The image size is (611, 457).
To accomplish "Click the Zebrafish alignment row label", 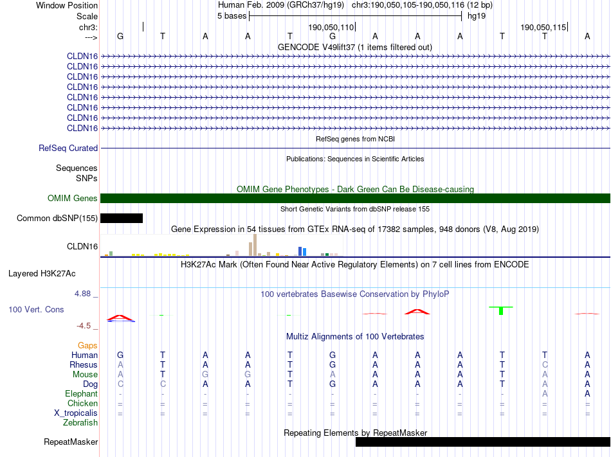I will (80, 423).
